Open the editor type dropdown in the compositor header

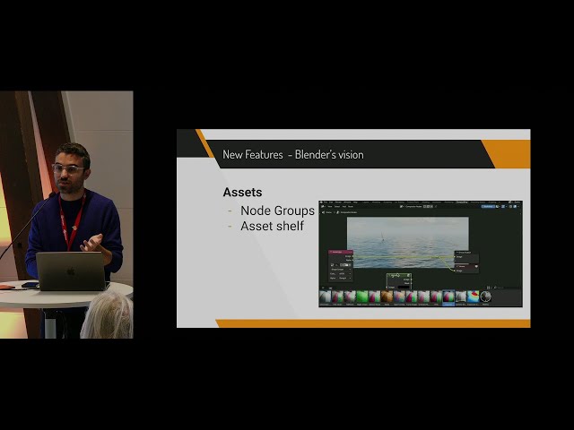pos(323,207)
